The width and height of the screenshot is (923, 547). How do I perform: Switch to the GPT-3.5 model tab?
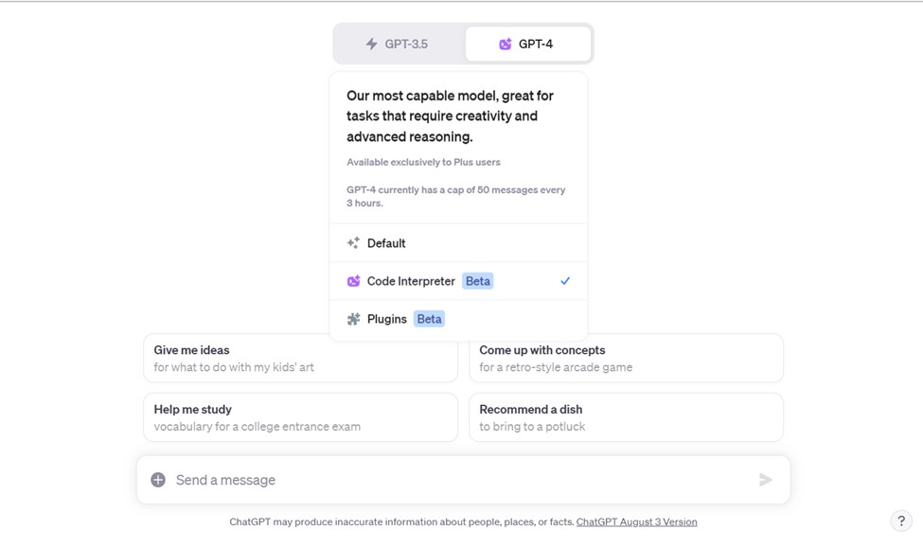pos(399,44)
